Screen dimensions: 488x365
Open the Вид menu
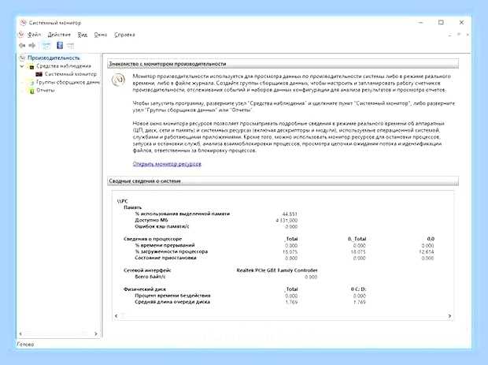click(83, 35)
